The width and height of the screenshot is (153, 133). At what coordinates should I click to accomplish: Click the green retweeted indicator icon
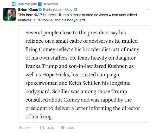[x=14, y=4]
